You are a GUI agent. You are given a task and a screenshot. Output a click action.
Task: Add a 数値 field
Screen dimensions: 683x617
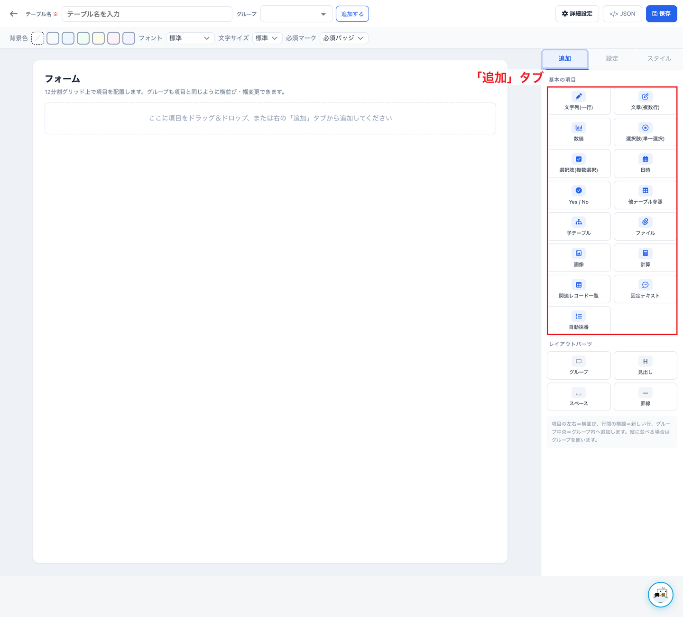(x=579, y=132)
